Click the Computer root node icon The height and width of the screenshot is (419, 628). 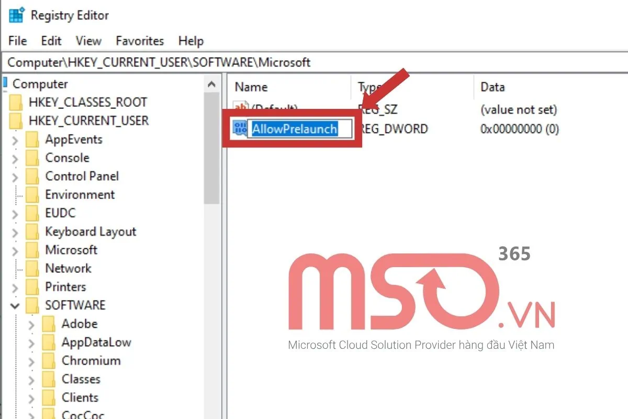pos(5,84)
